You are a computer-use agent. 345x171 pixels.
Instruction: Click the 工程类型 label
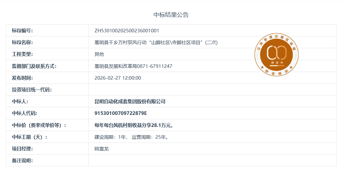tap(22, 54)
